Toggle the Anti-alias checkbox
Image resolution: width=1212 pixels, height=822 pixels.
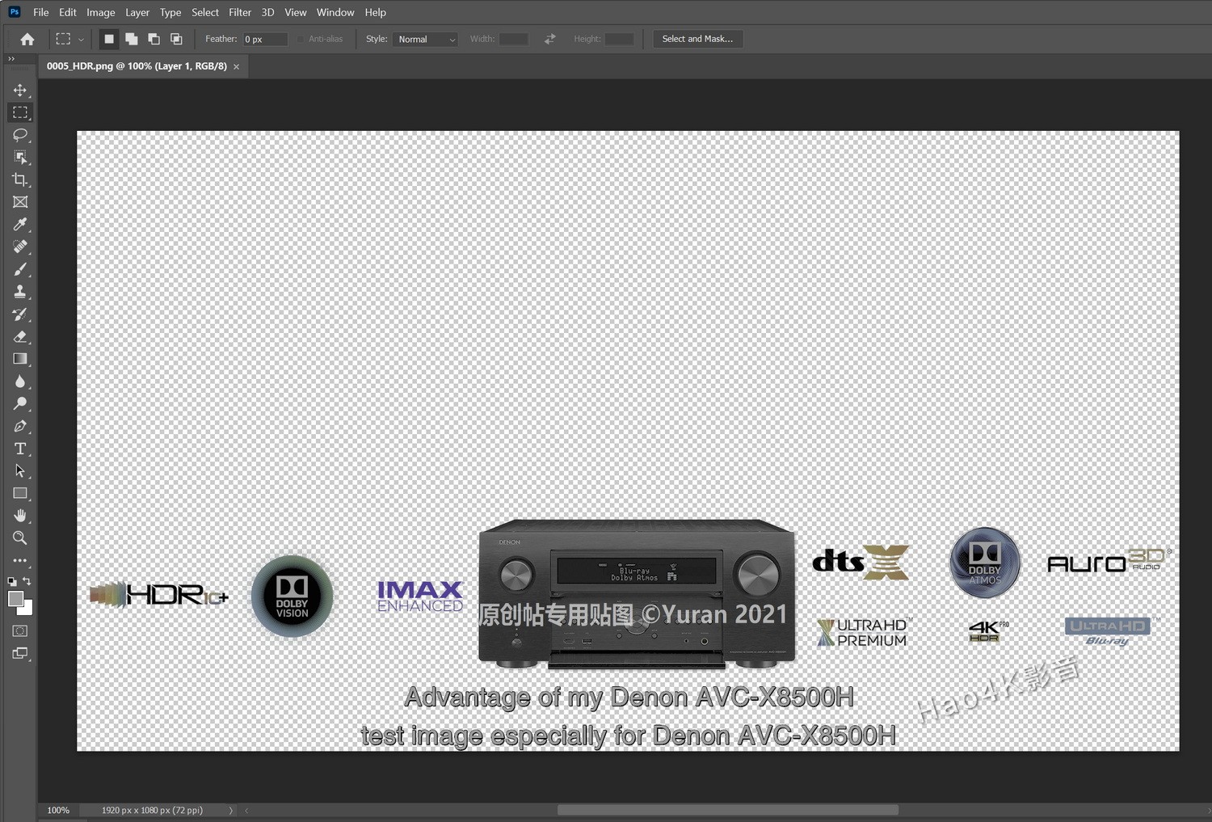tap(301, 39)
